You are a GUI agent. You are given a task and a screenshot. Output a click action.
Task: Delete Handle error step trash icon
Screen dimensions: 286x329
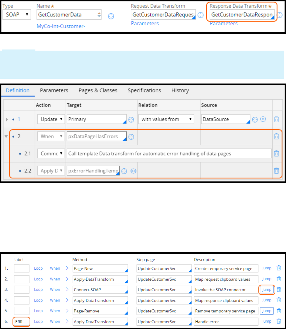click(x=279, y=321)
